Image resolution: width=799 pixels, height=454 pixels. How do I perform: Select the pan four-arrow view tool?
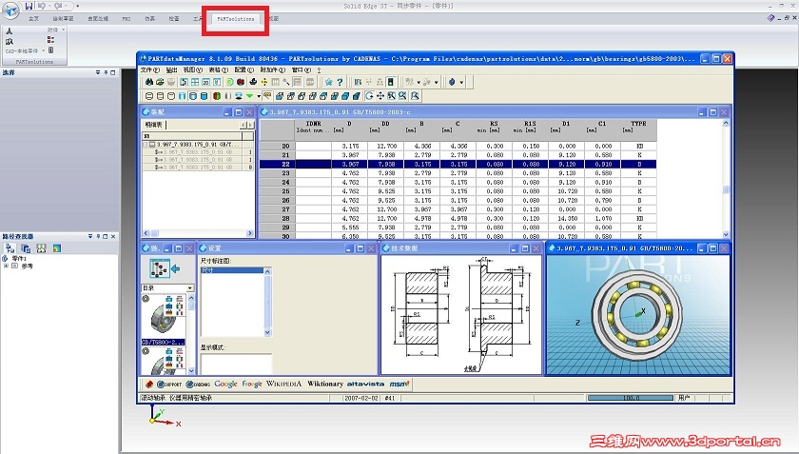(380, 96)
